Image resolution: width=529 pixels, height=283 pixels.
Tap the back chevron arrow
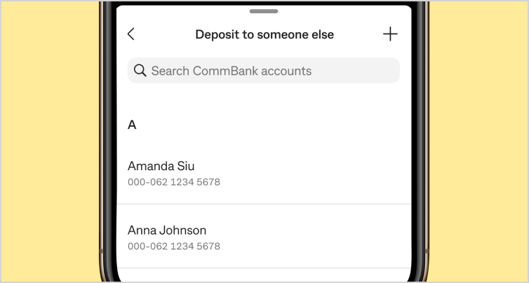(130, 34)
